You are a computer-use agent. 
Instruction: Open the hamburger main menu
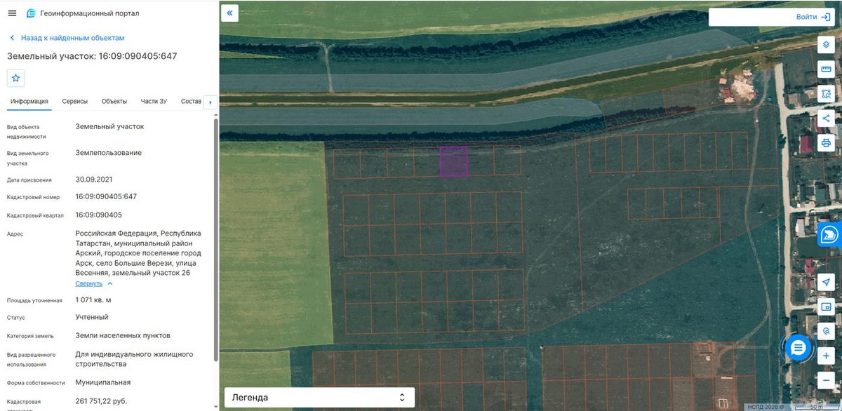point(12,13)
